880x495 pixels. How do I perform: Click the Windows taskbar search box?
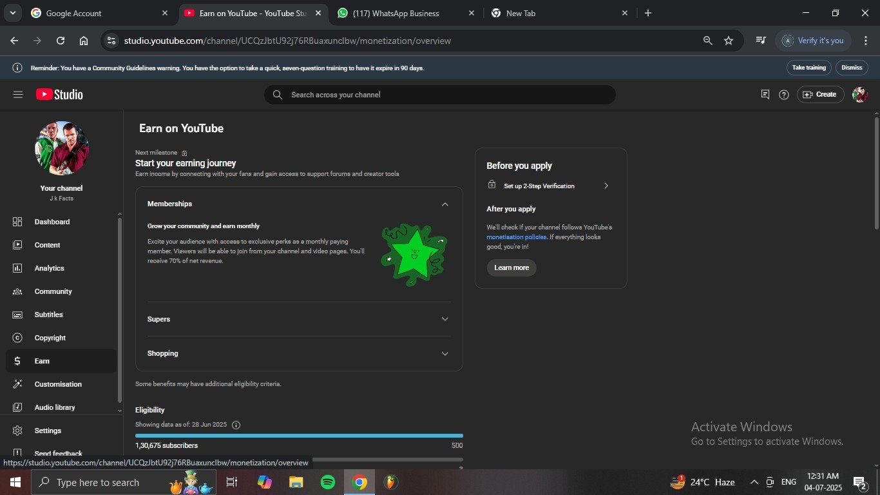[123, 482]
